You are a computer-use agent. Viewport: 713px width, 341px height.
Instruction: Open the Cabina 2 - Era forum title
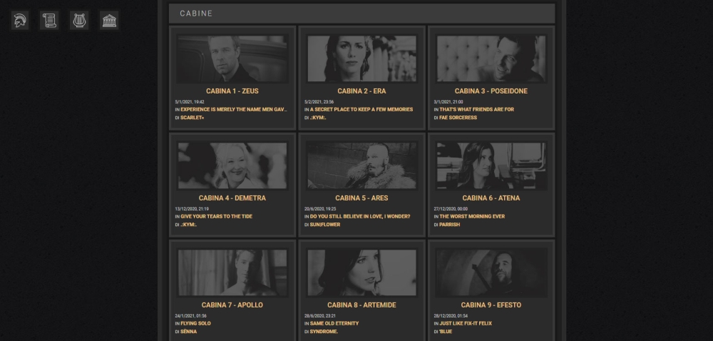pos(361,91)
